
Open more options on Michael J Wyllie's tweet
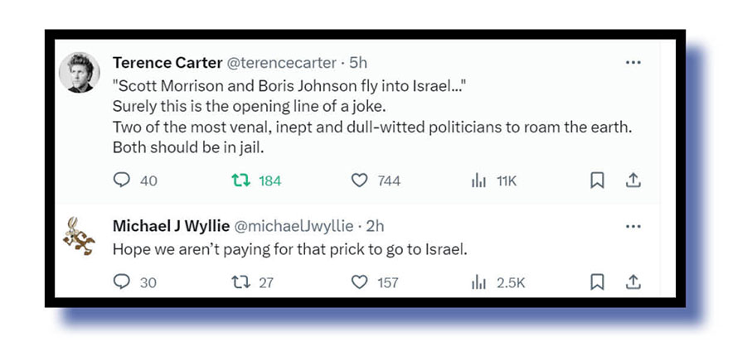[x=633, y=225]
